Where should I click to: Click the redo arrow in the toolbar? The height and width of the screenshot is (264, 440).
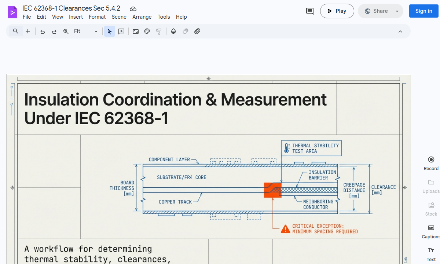(x=54, y=31)
